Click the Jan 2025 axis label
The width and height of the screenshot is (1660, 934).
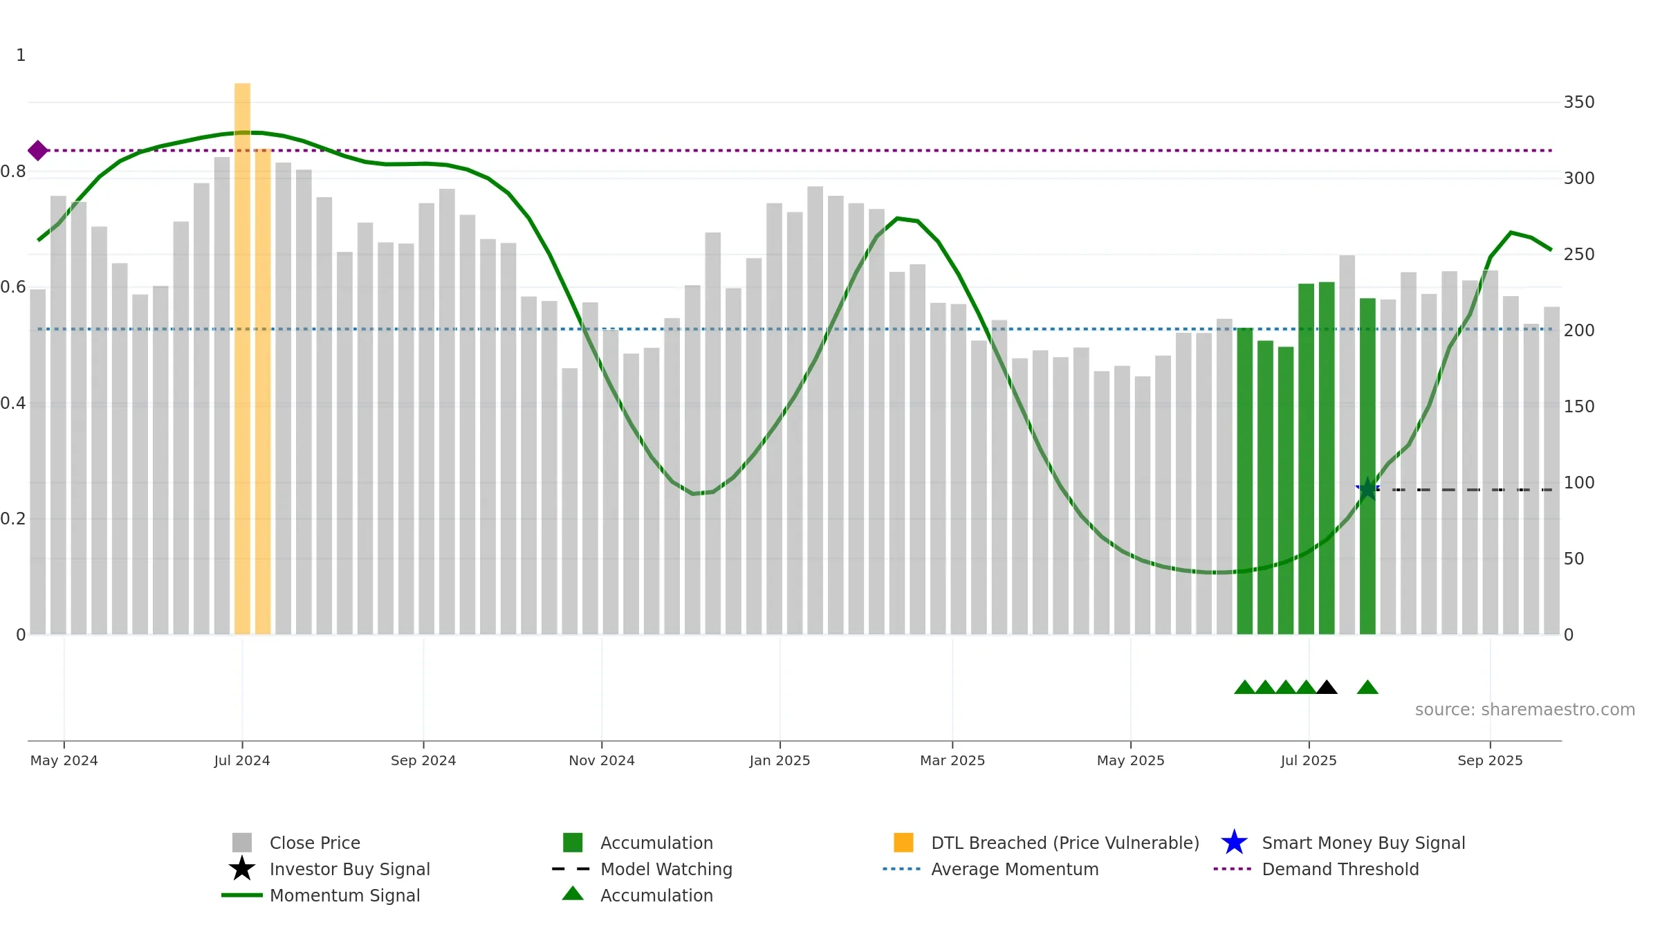coord(780,760)
